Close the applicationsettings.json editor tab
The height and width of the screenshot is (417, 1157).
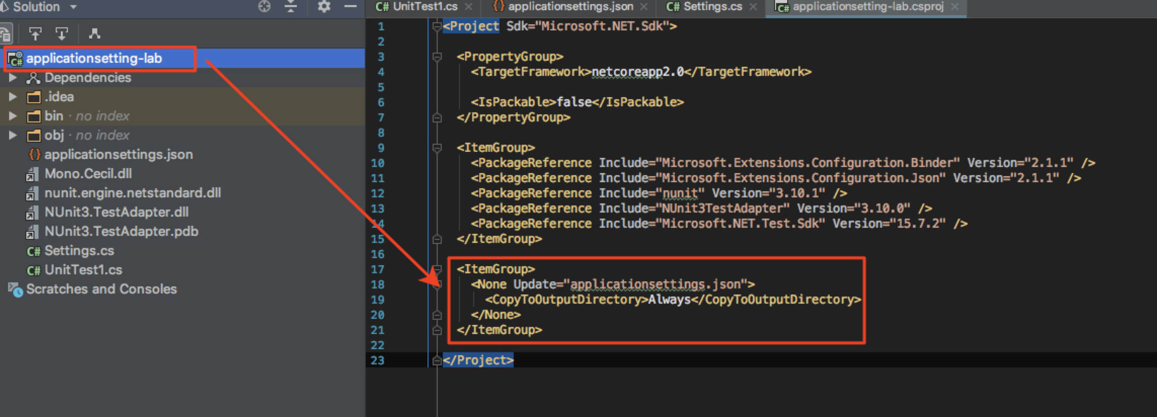point(644,7)
